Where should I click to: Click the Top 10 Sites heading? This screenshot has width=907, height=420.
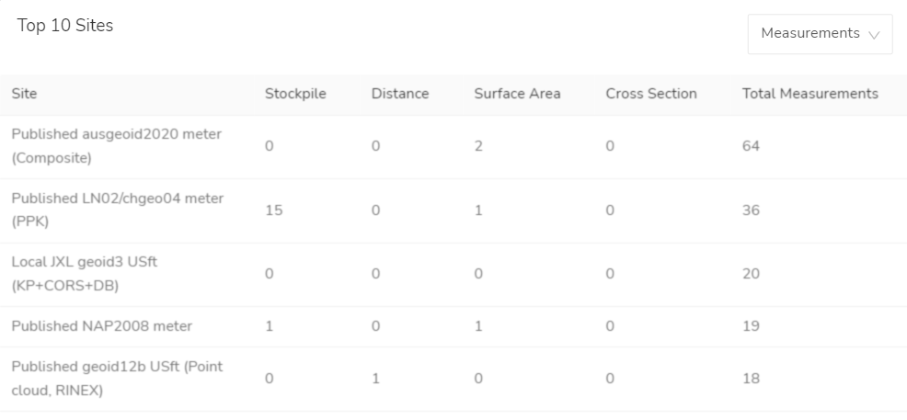coord(65,26)
